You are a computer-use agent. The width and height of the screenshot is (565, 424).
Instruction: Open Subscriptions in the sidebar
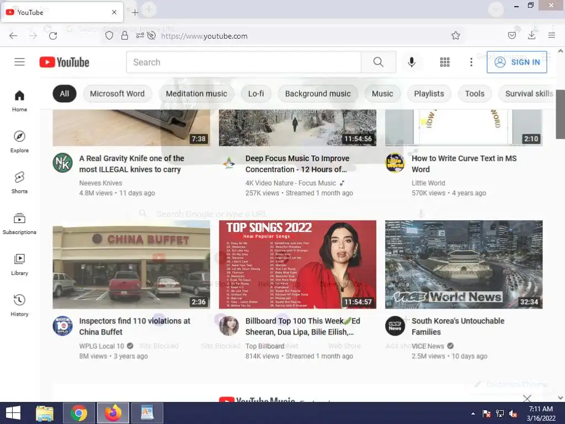coord(19,224)
